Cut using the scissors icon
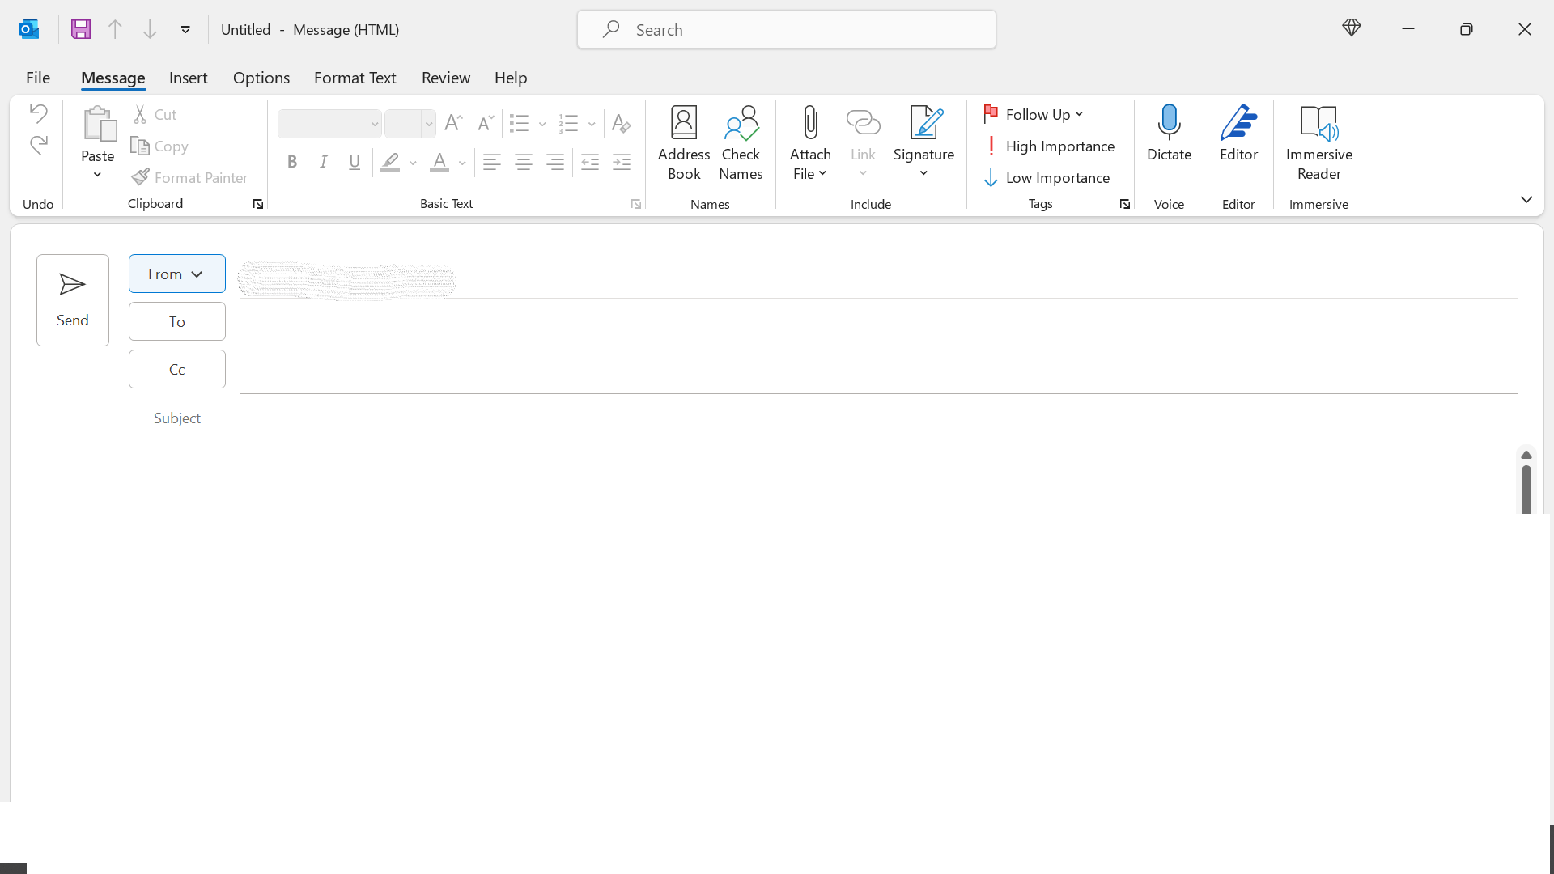Viewport: 1554px width, 874px height. click(140, 113)
